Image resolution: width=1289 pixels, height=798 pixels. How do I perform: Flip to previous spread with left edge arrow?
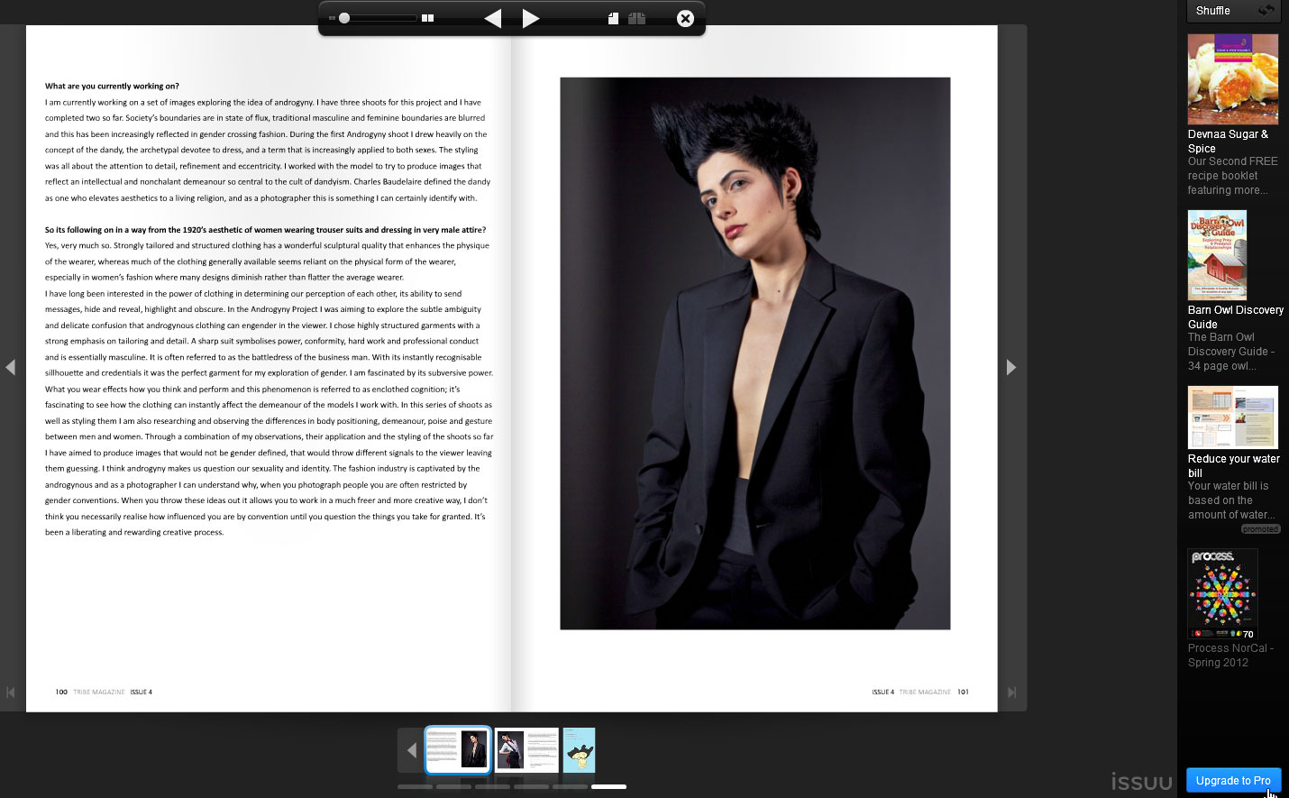click(11, 367)
